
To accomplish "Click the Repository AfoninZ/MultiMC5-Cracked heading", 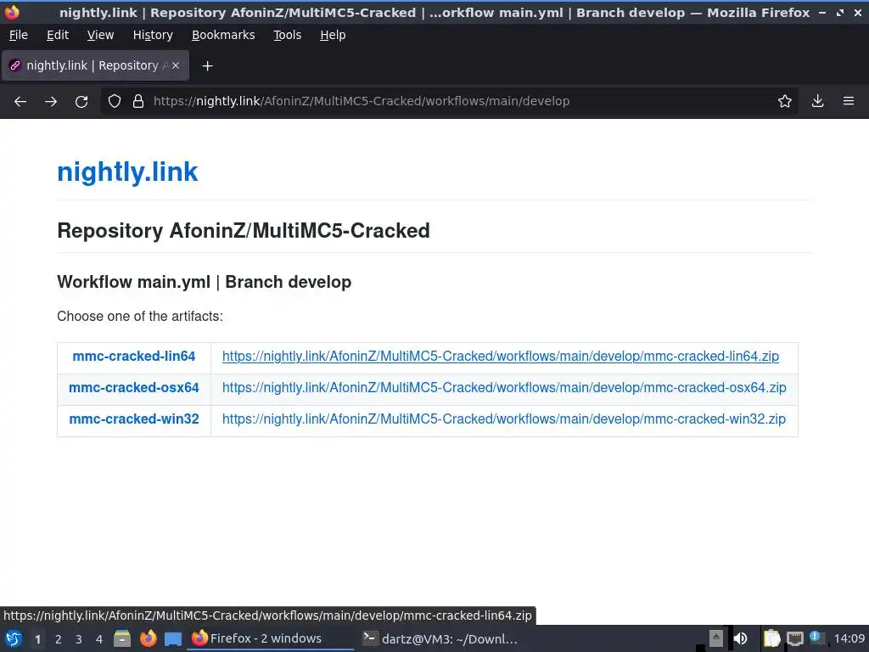I will tap(244, 231).
